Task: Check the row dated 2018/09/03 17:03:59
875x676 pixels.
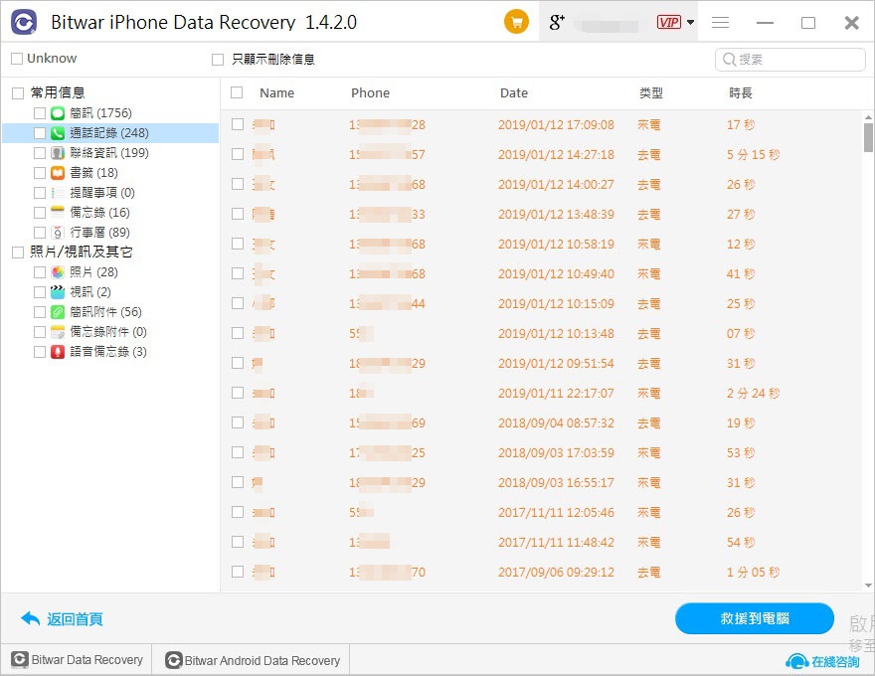Action: tap(238, 452)
